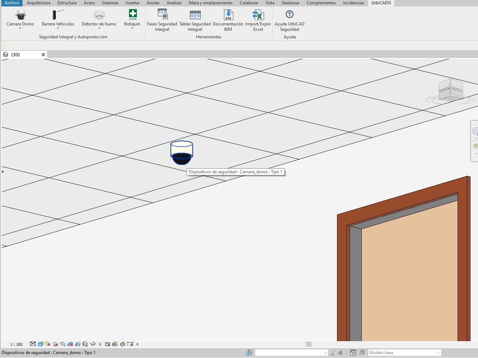Select the Barrera Vehículos tool
478x358 pixels.
58,15
